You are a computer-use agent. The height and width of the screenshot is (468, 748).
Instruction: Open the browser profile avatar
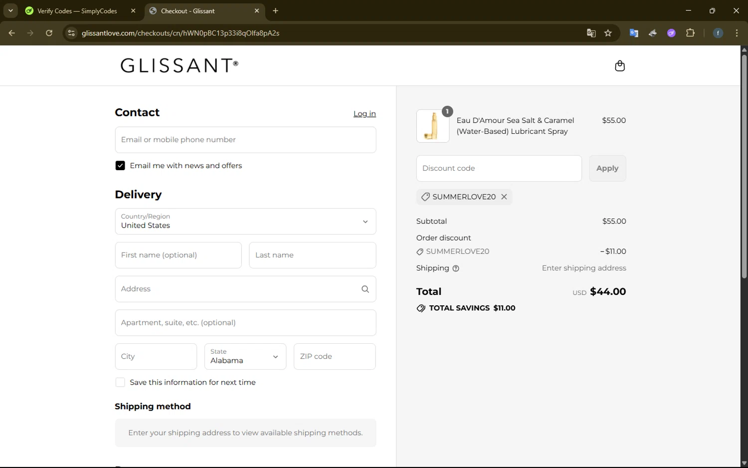point(718,33)
